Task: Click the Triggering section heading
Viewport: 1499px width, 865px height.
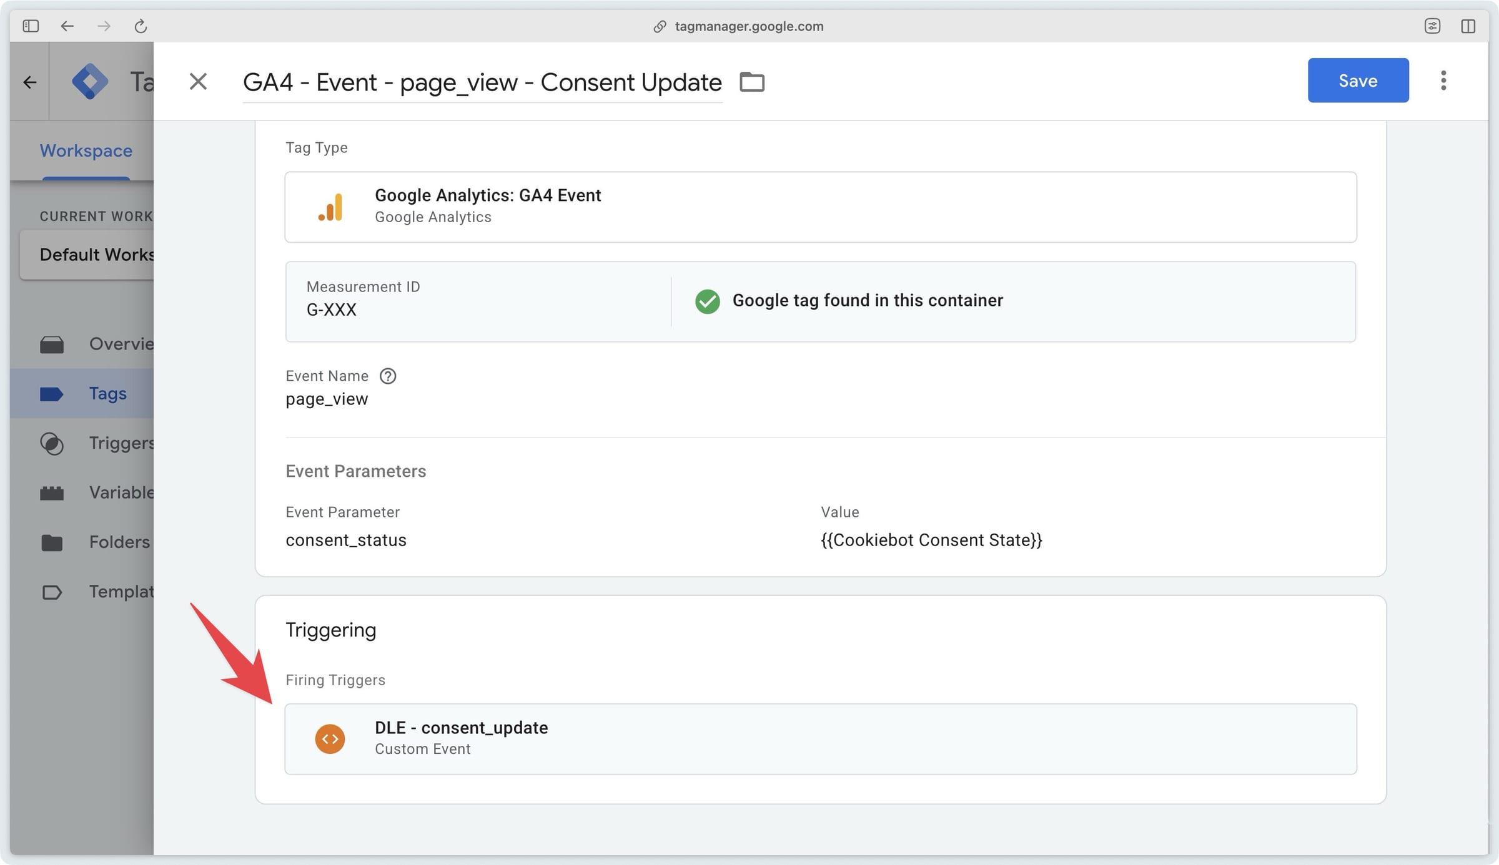Action: [330, 630]
